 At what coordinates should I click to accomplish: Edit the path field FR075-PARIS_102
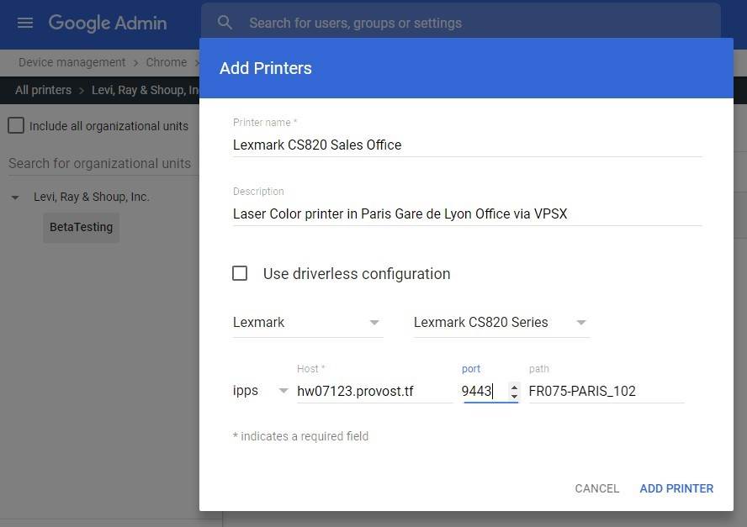coord(607,391)
